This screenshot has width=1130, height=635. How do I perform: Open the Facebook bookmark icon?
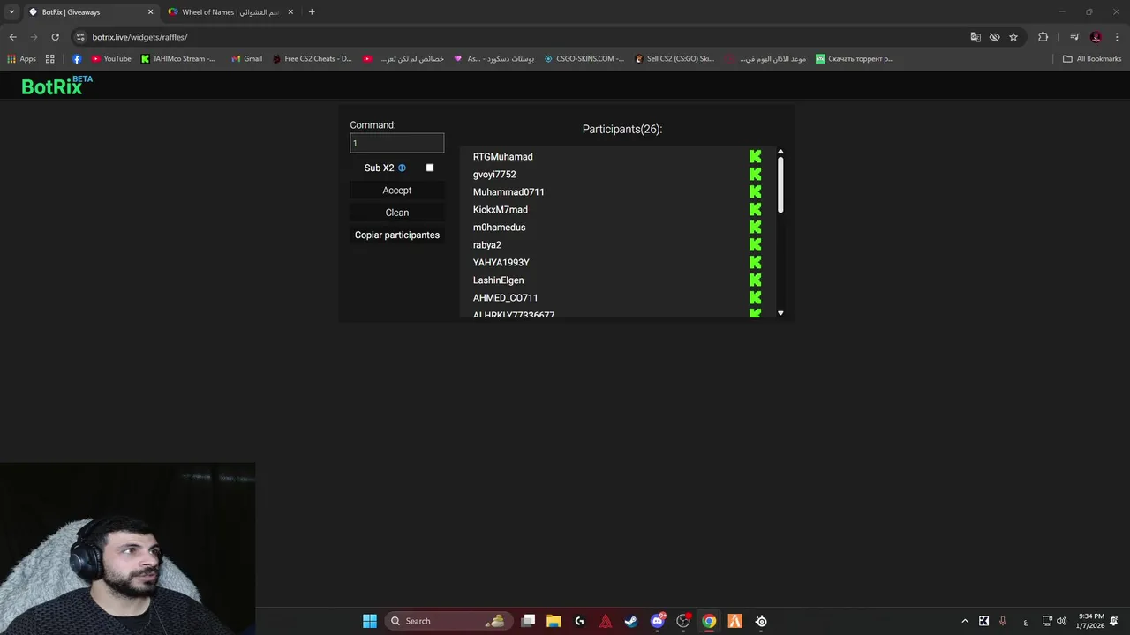pos(77,59)
